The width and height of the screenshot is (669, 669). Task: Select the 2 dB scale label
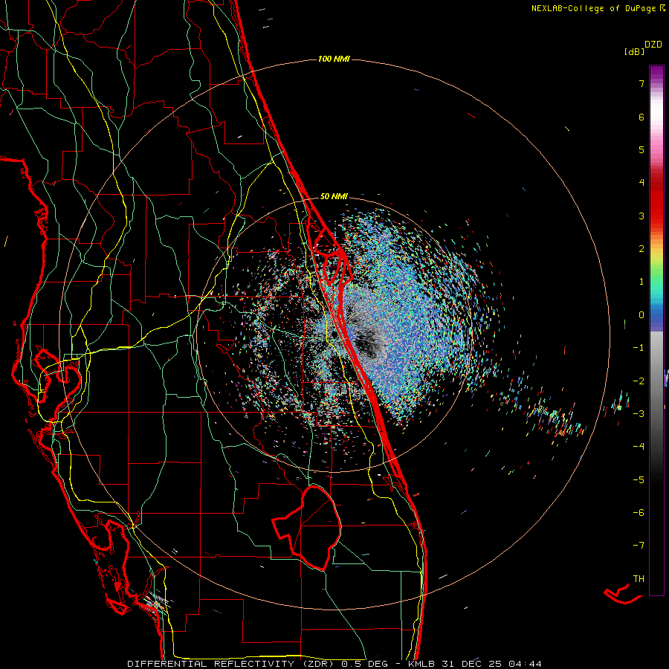pyautogui.click(x=641, y=249)
